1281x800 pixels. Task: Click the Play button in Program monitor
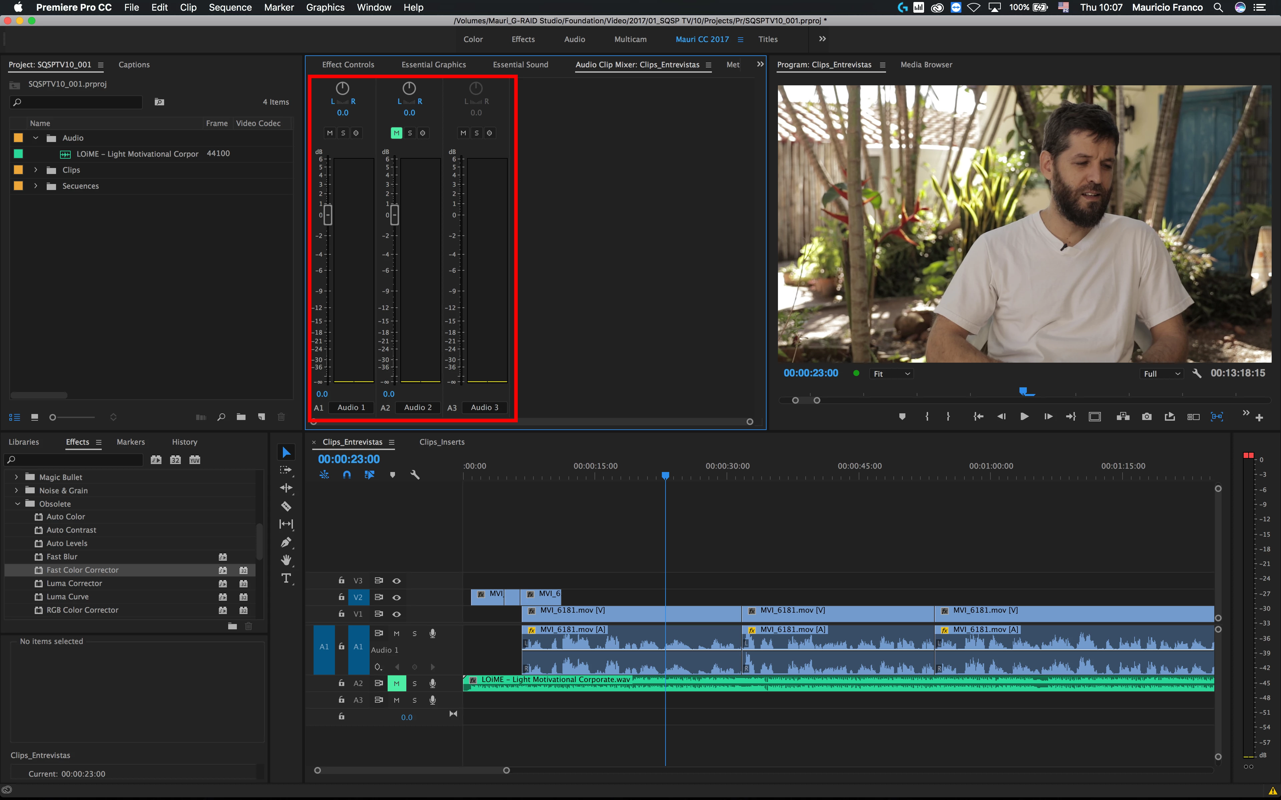1024,417
